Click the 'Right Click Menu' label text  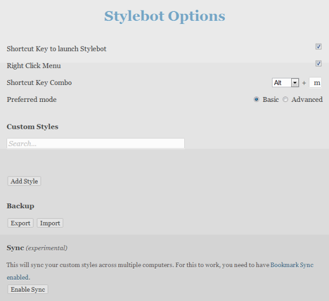(33, 66)
